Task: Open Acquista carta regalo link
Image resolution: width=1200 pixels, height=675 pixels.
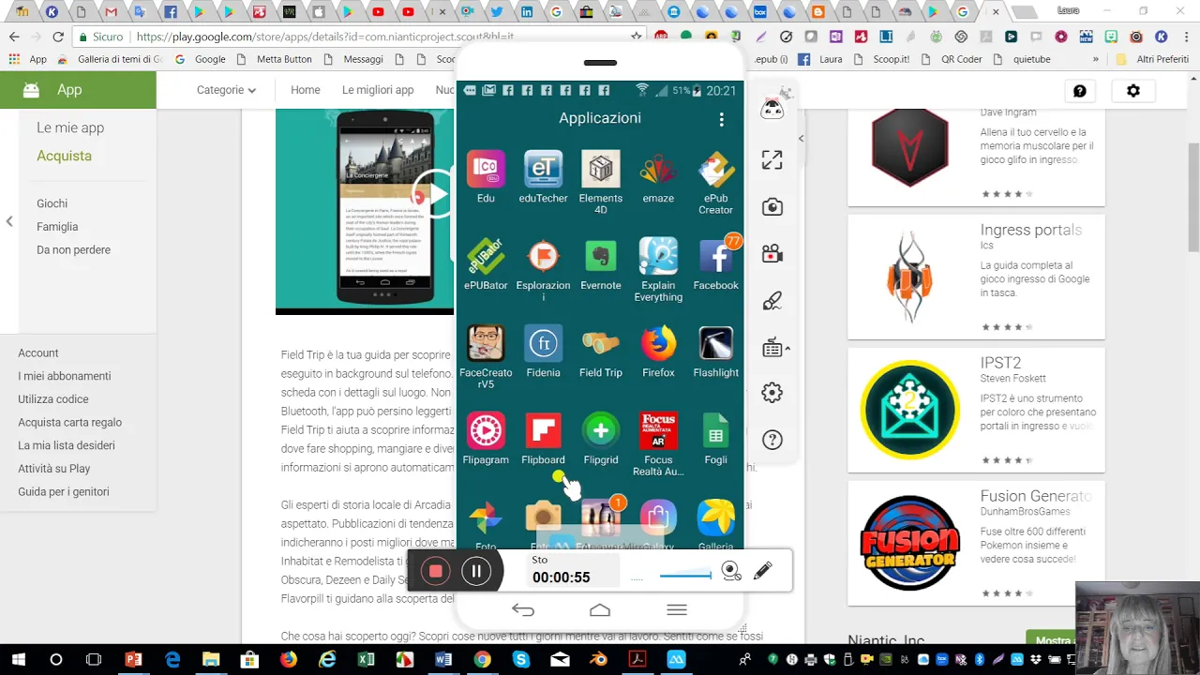Action: click(x=70, y=423)
